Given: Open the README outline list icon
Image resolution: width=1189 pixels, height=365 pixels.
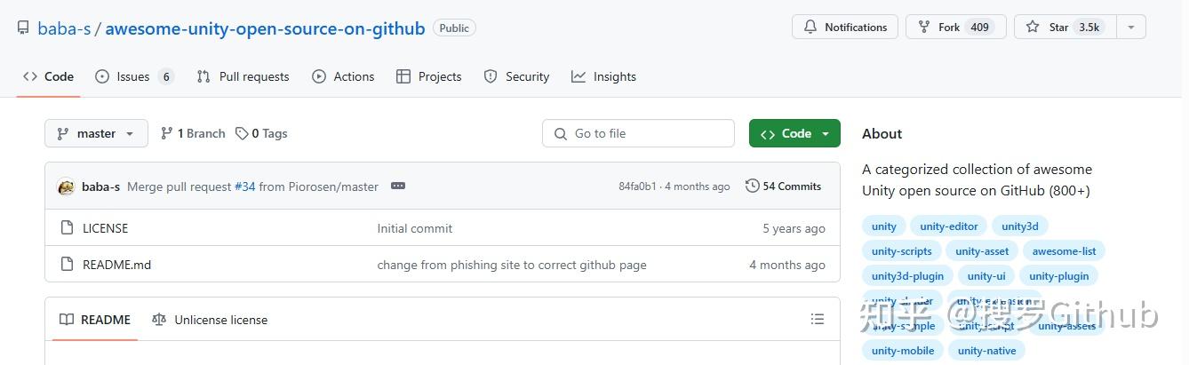Looking at the screenshot, I should 818,320.
